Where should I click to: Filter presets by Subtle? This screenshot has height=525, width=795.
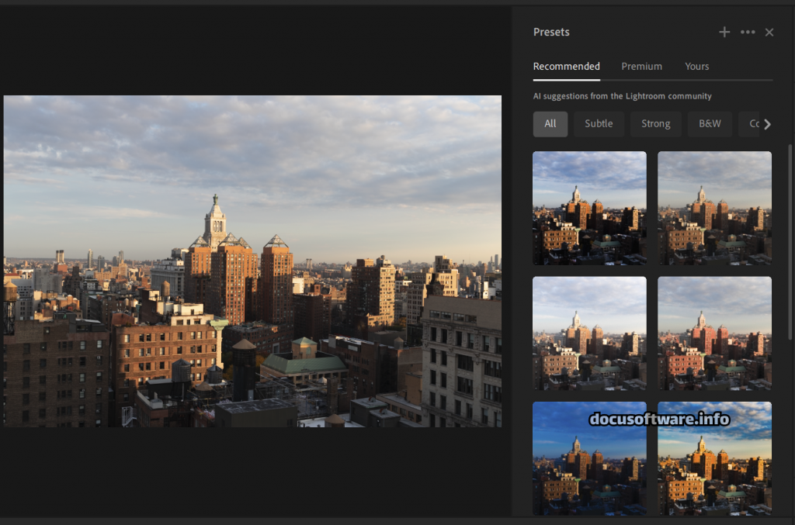(599, 124)
